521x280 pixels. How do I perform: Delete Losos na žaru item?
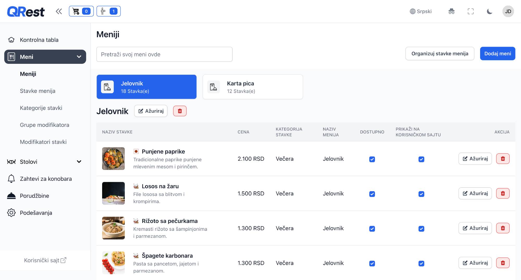point(503,193)
